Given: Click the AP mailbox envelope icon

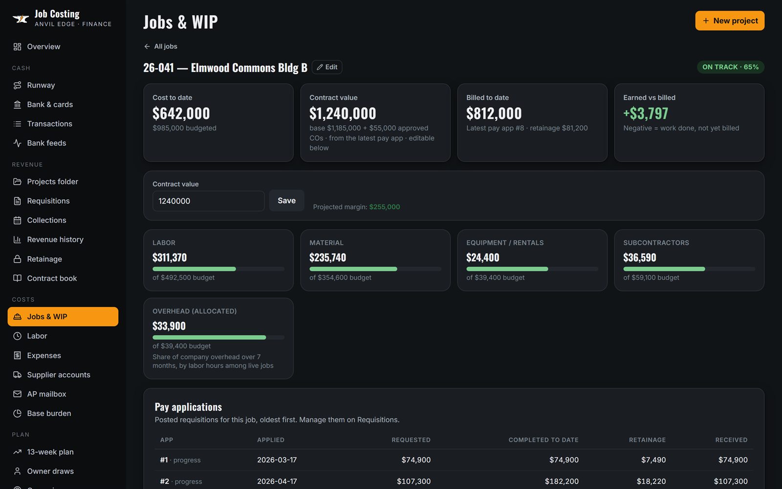Looking at the screenshot, I should tap(17, 394).
